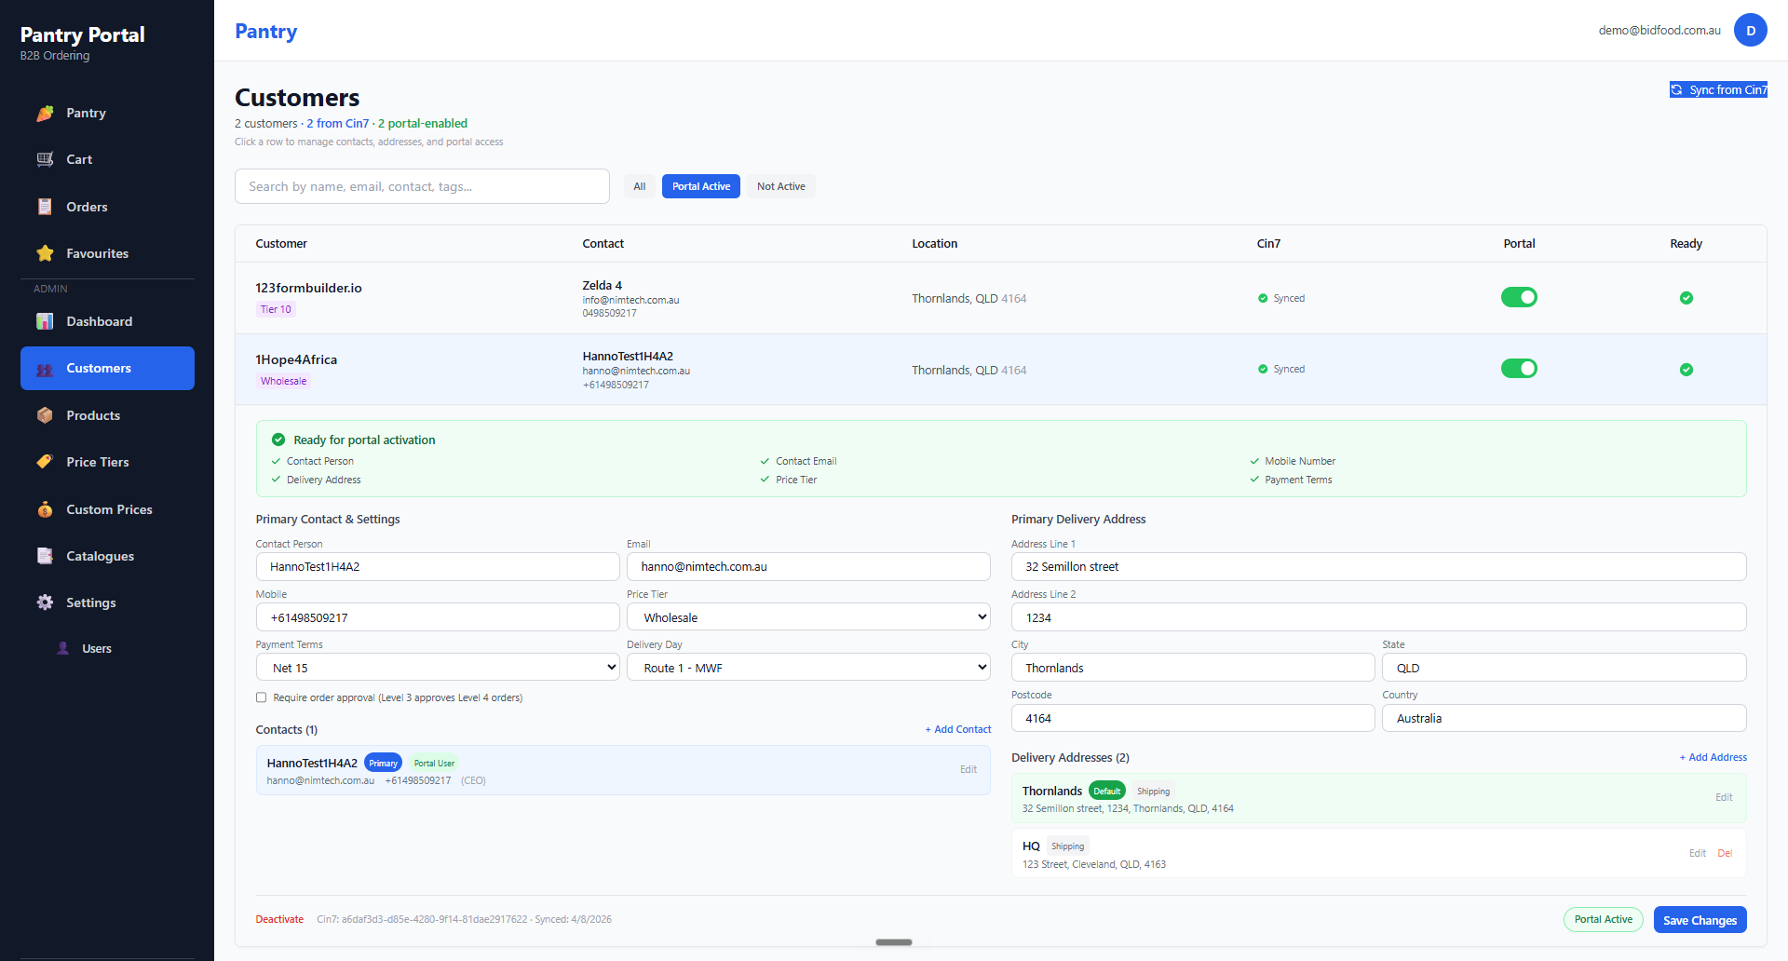Delete the HQ delivery address

[x=1725, y=853]
